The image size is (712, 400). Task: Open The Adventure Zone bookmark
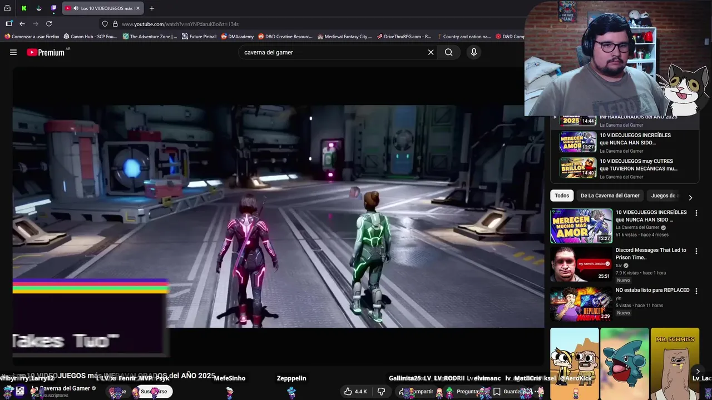tap(150, 37)
